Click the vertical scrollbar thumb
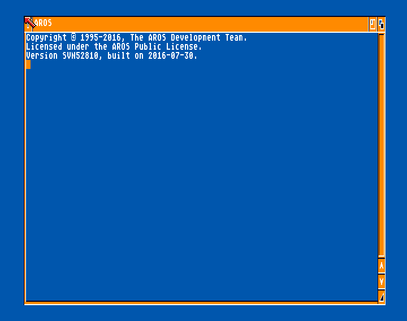 (x=382, y=145)
